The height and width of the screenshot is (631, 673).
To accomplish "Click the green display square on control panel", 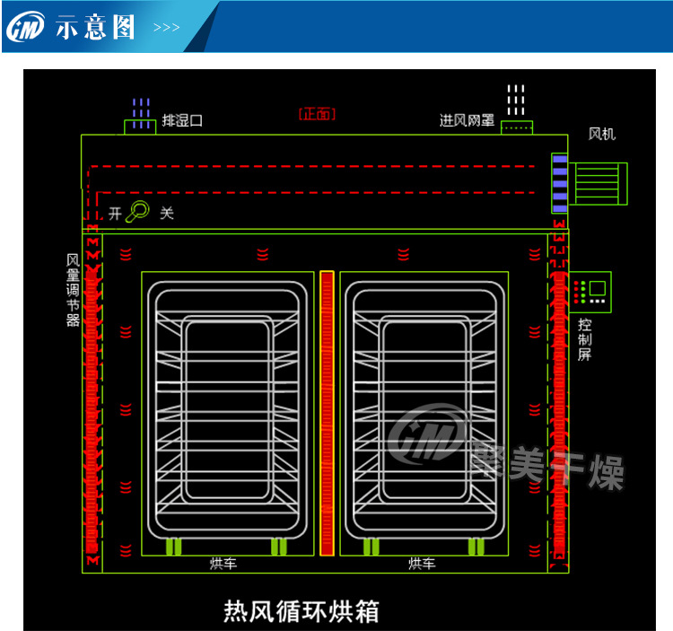I will tap(597, 288).
